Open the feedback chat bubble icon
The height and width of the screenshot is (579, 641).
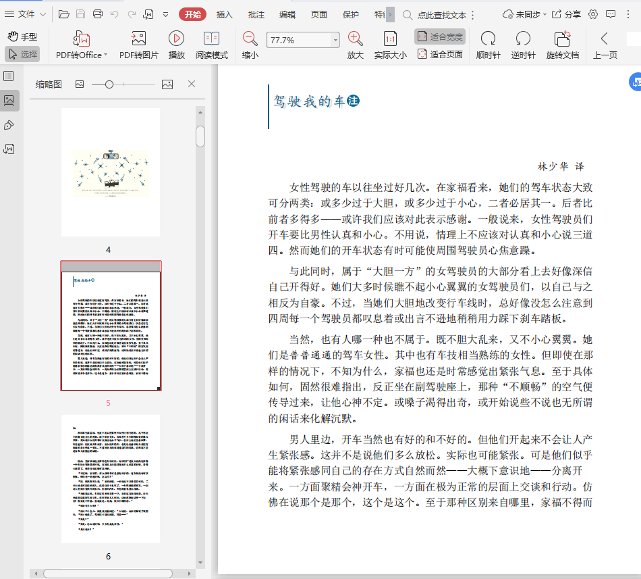pos(611,14)
